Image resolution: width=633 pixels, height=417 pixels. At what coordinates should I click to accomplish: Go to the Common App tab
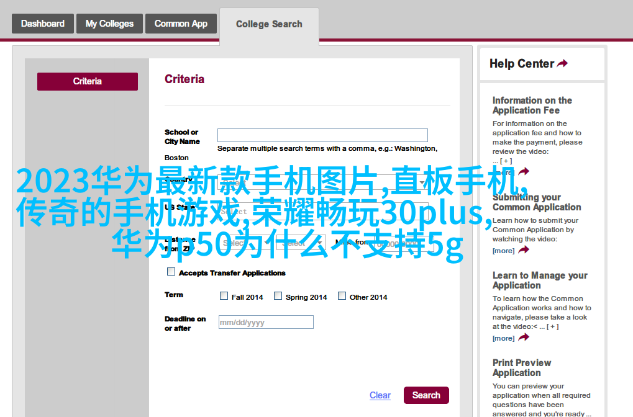pos(181,24)
